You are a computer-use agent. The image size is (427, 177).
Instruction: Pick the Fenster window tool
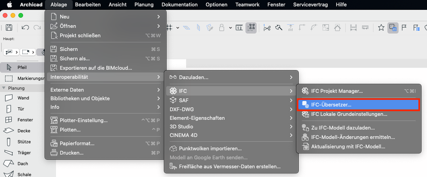point(25,120)
